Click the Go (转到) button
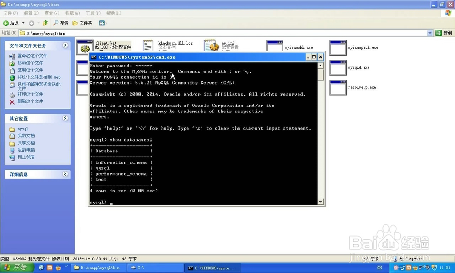455x273 pixels. pos(444,33)
